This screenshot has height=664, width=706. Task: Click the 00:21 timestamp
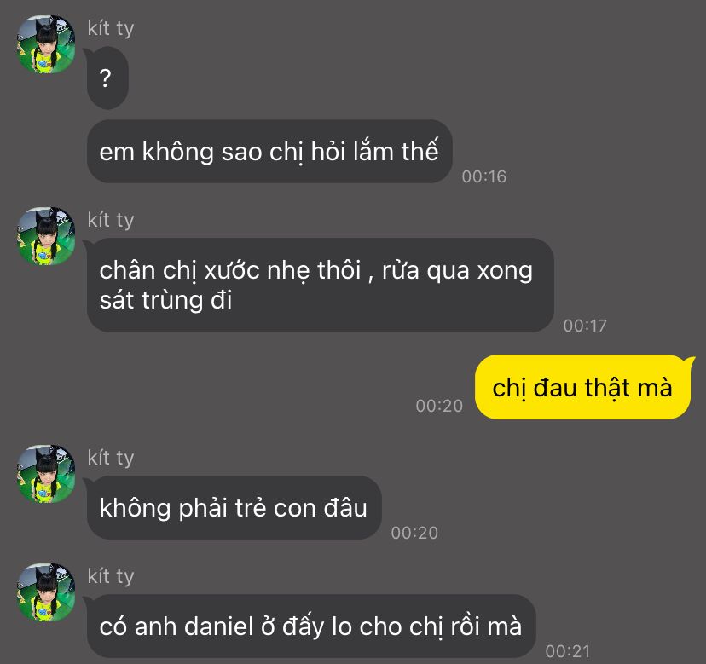[x=567, y=651]
